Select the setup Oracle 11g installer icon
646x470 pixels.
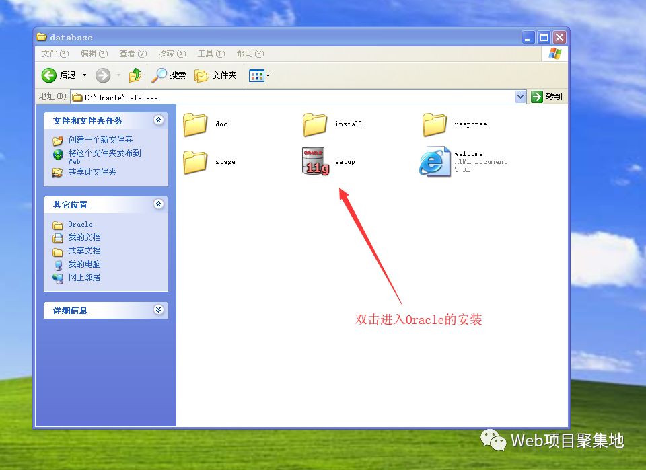pos(316,161)
